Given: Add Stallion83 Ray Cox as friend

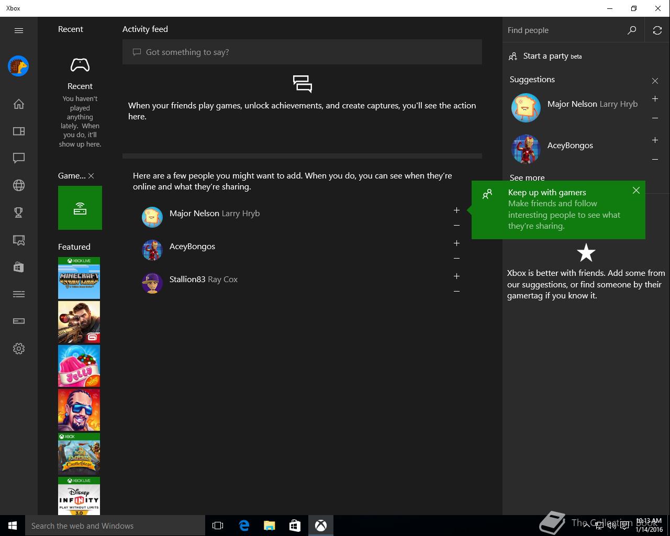Looking at the screenshot, I should [x=456, y=276].
